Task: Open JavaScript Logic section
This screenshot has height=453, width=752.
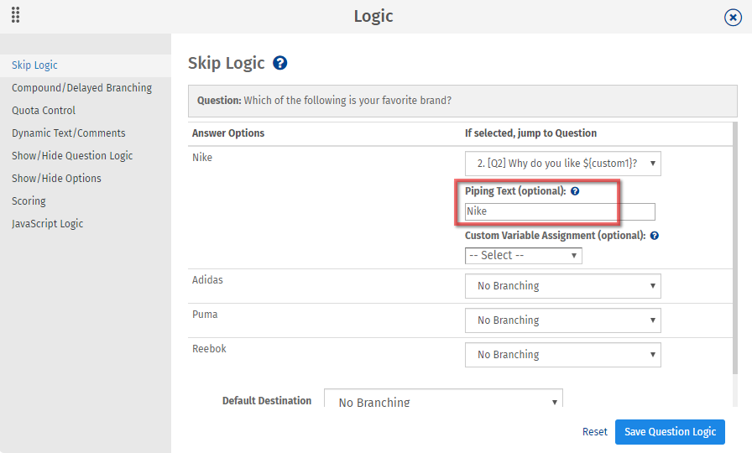Action: point(48,224)
